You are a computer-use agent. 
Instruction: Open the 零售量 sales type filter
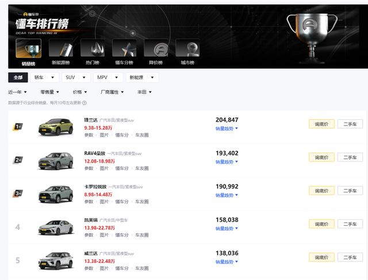click(x=50, y=92)
